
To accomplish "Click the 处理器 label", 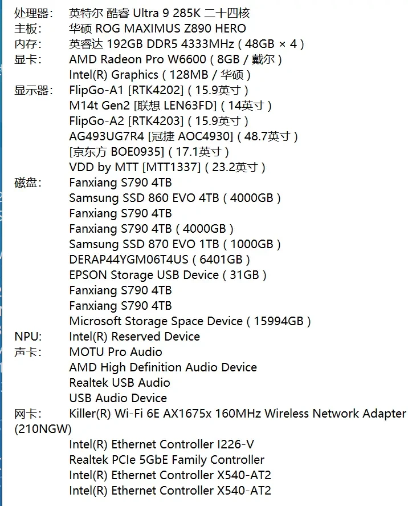I will pos(33,13).
